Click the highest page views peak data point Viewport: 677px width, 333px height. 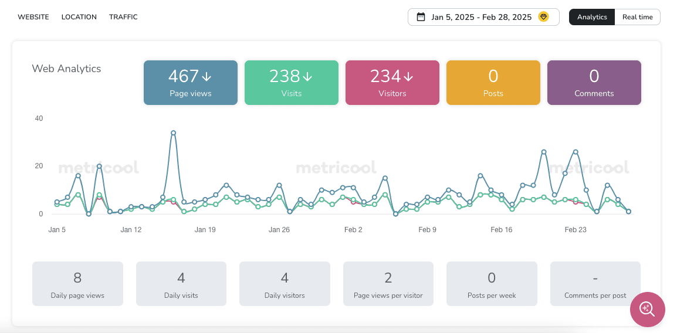(173, 133)
